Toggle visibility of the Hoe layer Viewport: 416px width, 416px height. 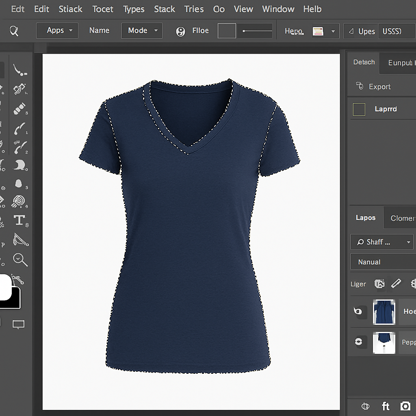point(358,311)
